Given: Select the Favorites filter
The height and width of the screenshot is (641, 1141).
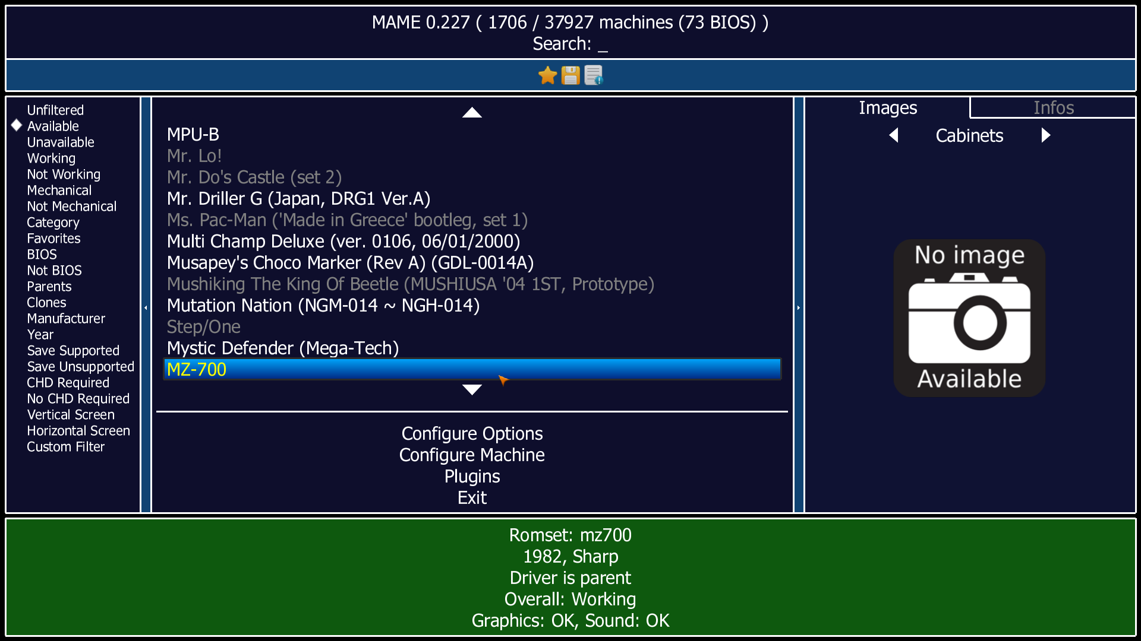Looking at the screenshot, I should pyautogui.click(x=53, y=238).
